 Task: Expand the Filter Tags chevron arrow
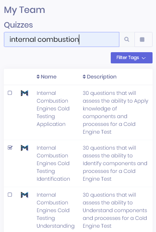pos(144,58)
